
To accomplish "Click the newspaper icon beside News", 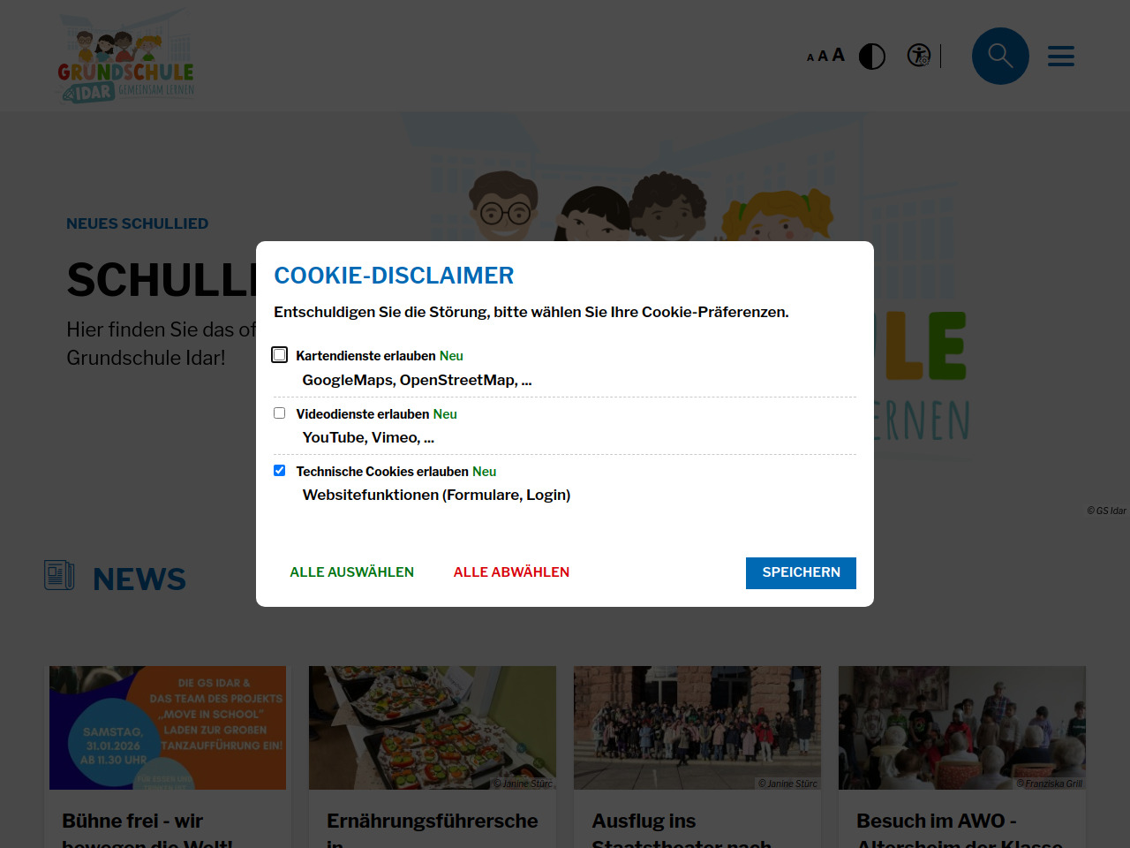I will [59, 575].
